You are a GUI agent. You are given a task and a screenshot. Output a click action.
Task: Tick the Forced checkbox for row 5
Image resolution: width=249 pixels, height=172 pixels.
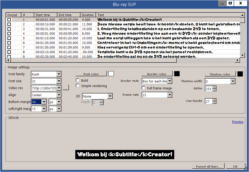9,38
